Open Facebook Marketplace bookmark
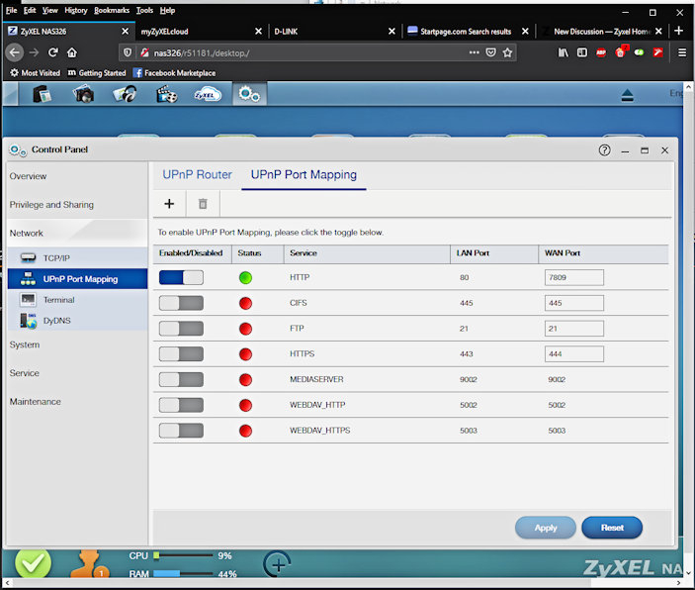Screen dimensions: 695x590 click(175, 73)
